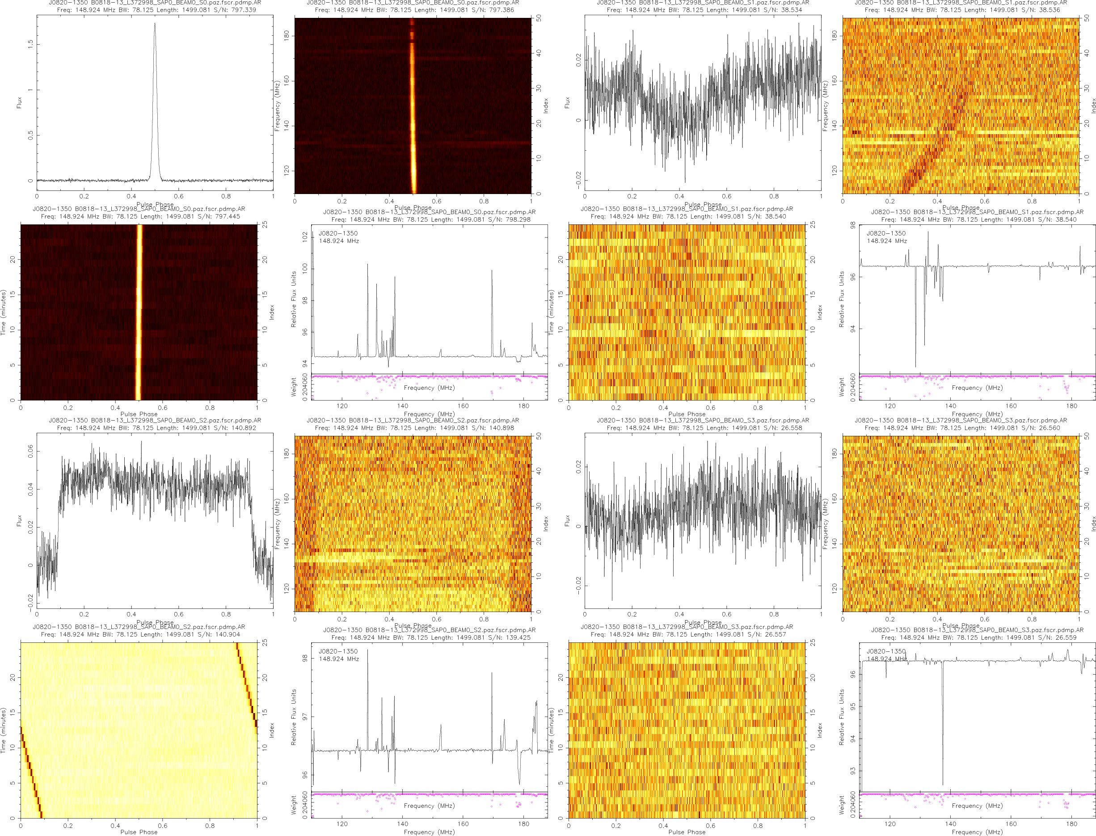Click the S1 noisy flux profile plot
The height and width of the screenshot is (836, 1096).
click(703, 102)
